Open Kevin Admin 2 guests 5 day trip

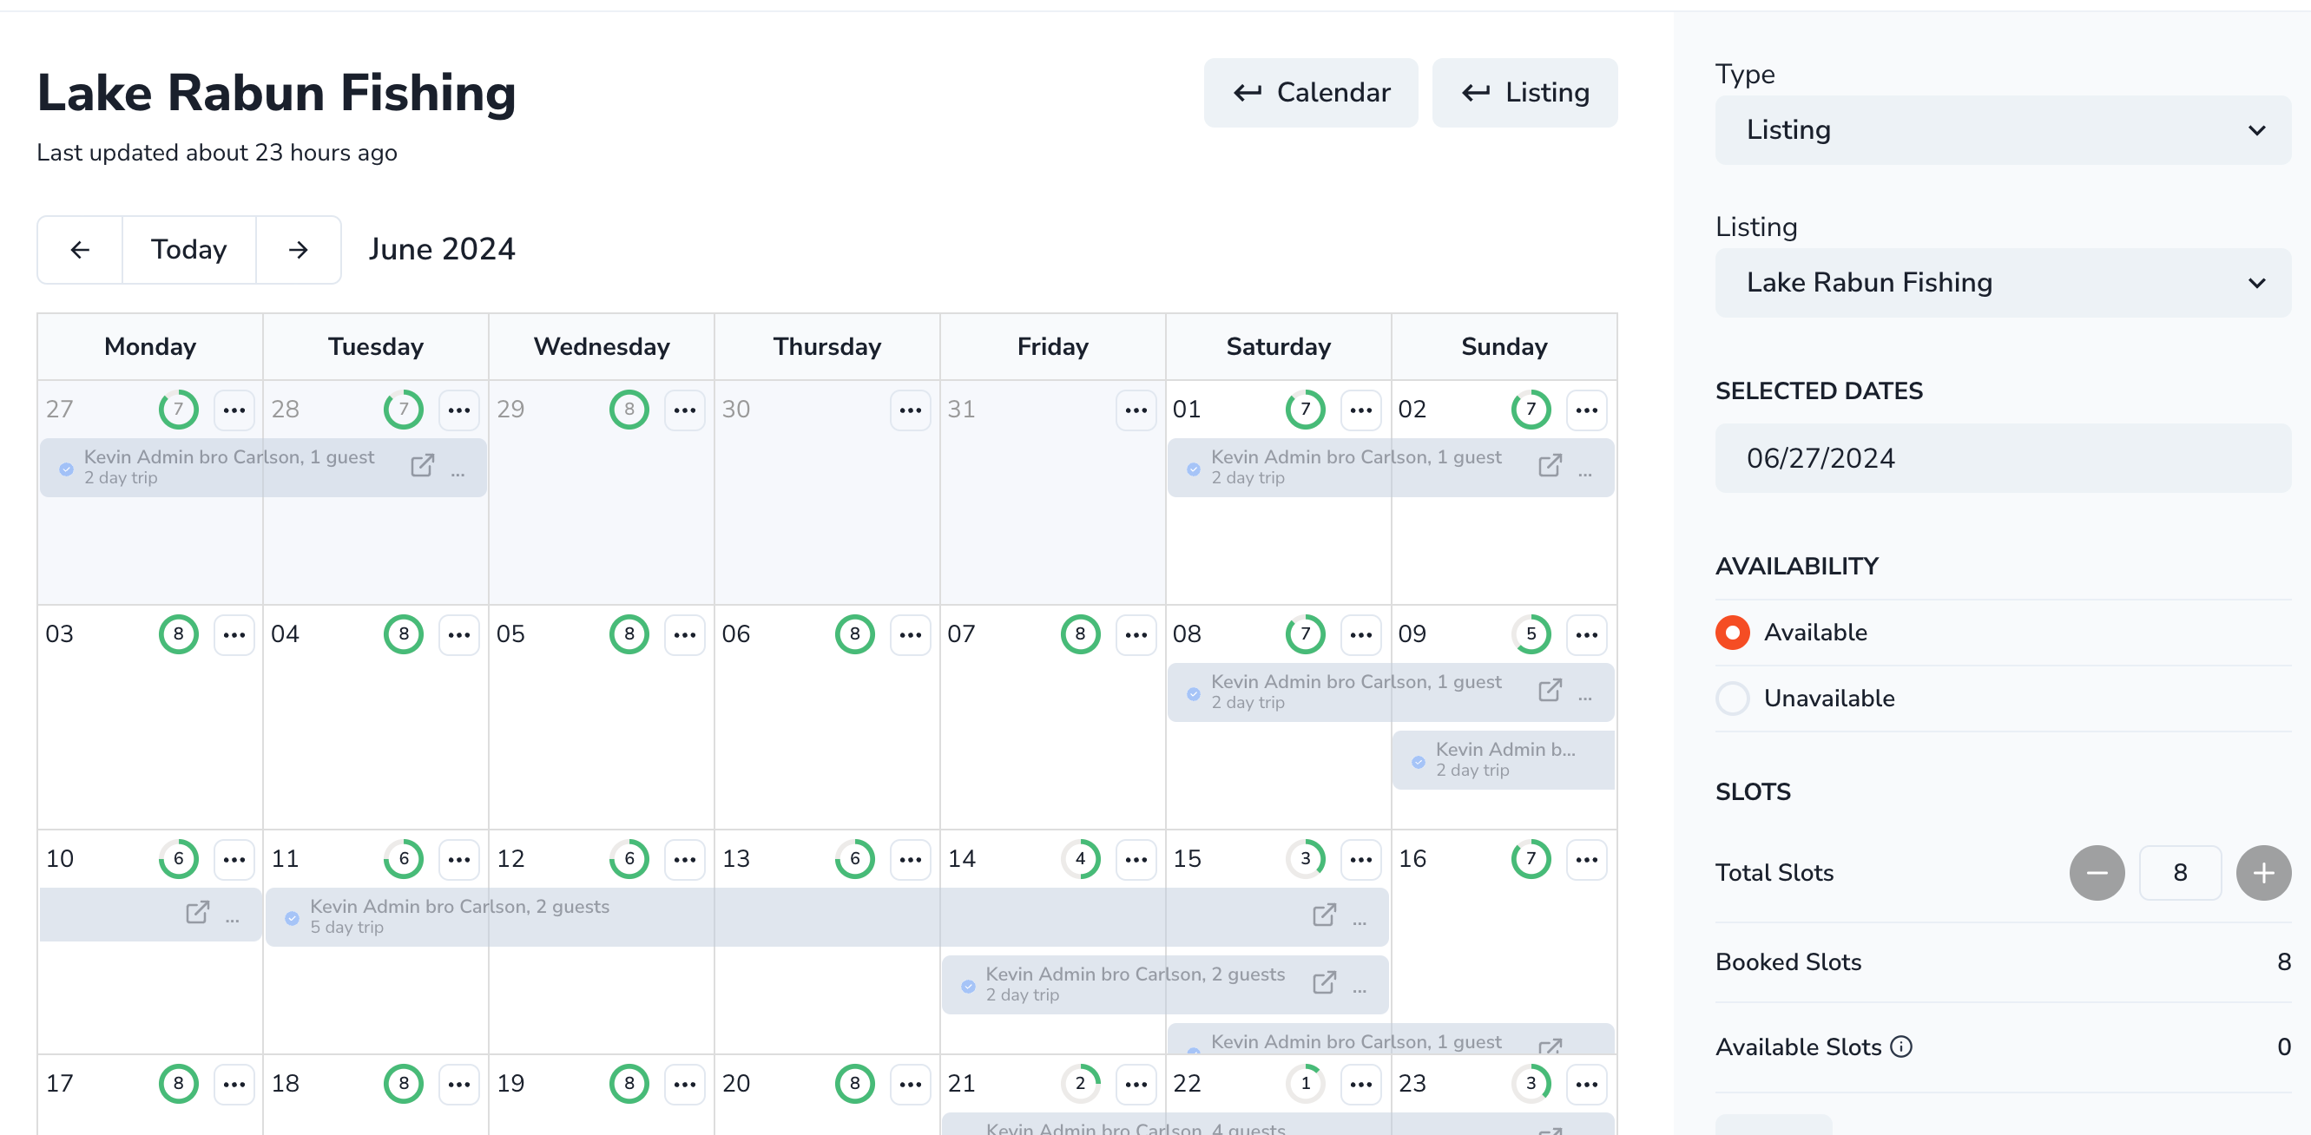click(x=826, y=916)
